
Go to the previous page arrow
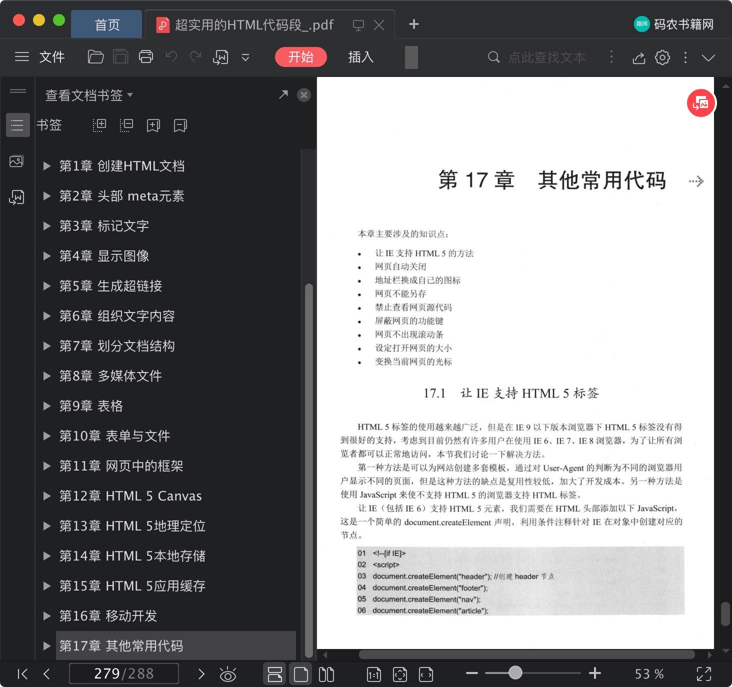click(46, 674)
